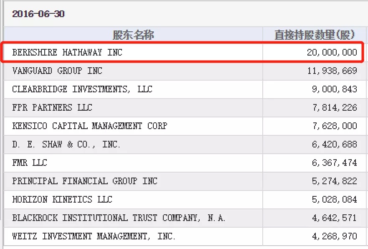Image resolution: width=368 pixels, height=249 pixels.
Task: Select the HORIZON KINETICS LLC row
Action: click(x=185, y=199)
